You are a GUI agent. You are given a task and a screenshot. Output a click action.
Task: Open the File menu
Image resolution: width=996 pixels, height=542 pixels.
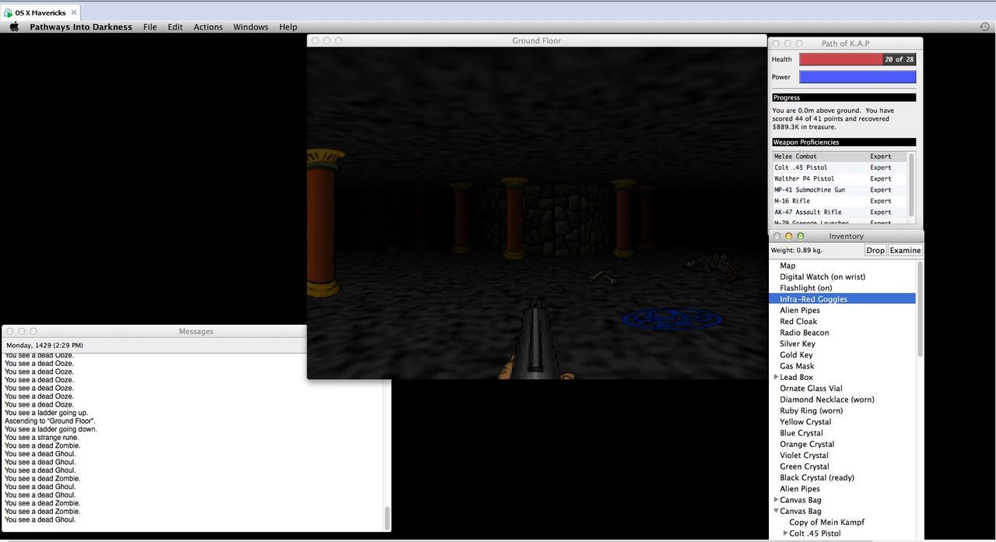(149, 26)
